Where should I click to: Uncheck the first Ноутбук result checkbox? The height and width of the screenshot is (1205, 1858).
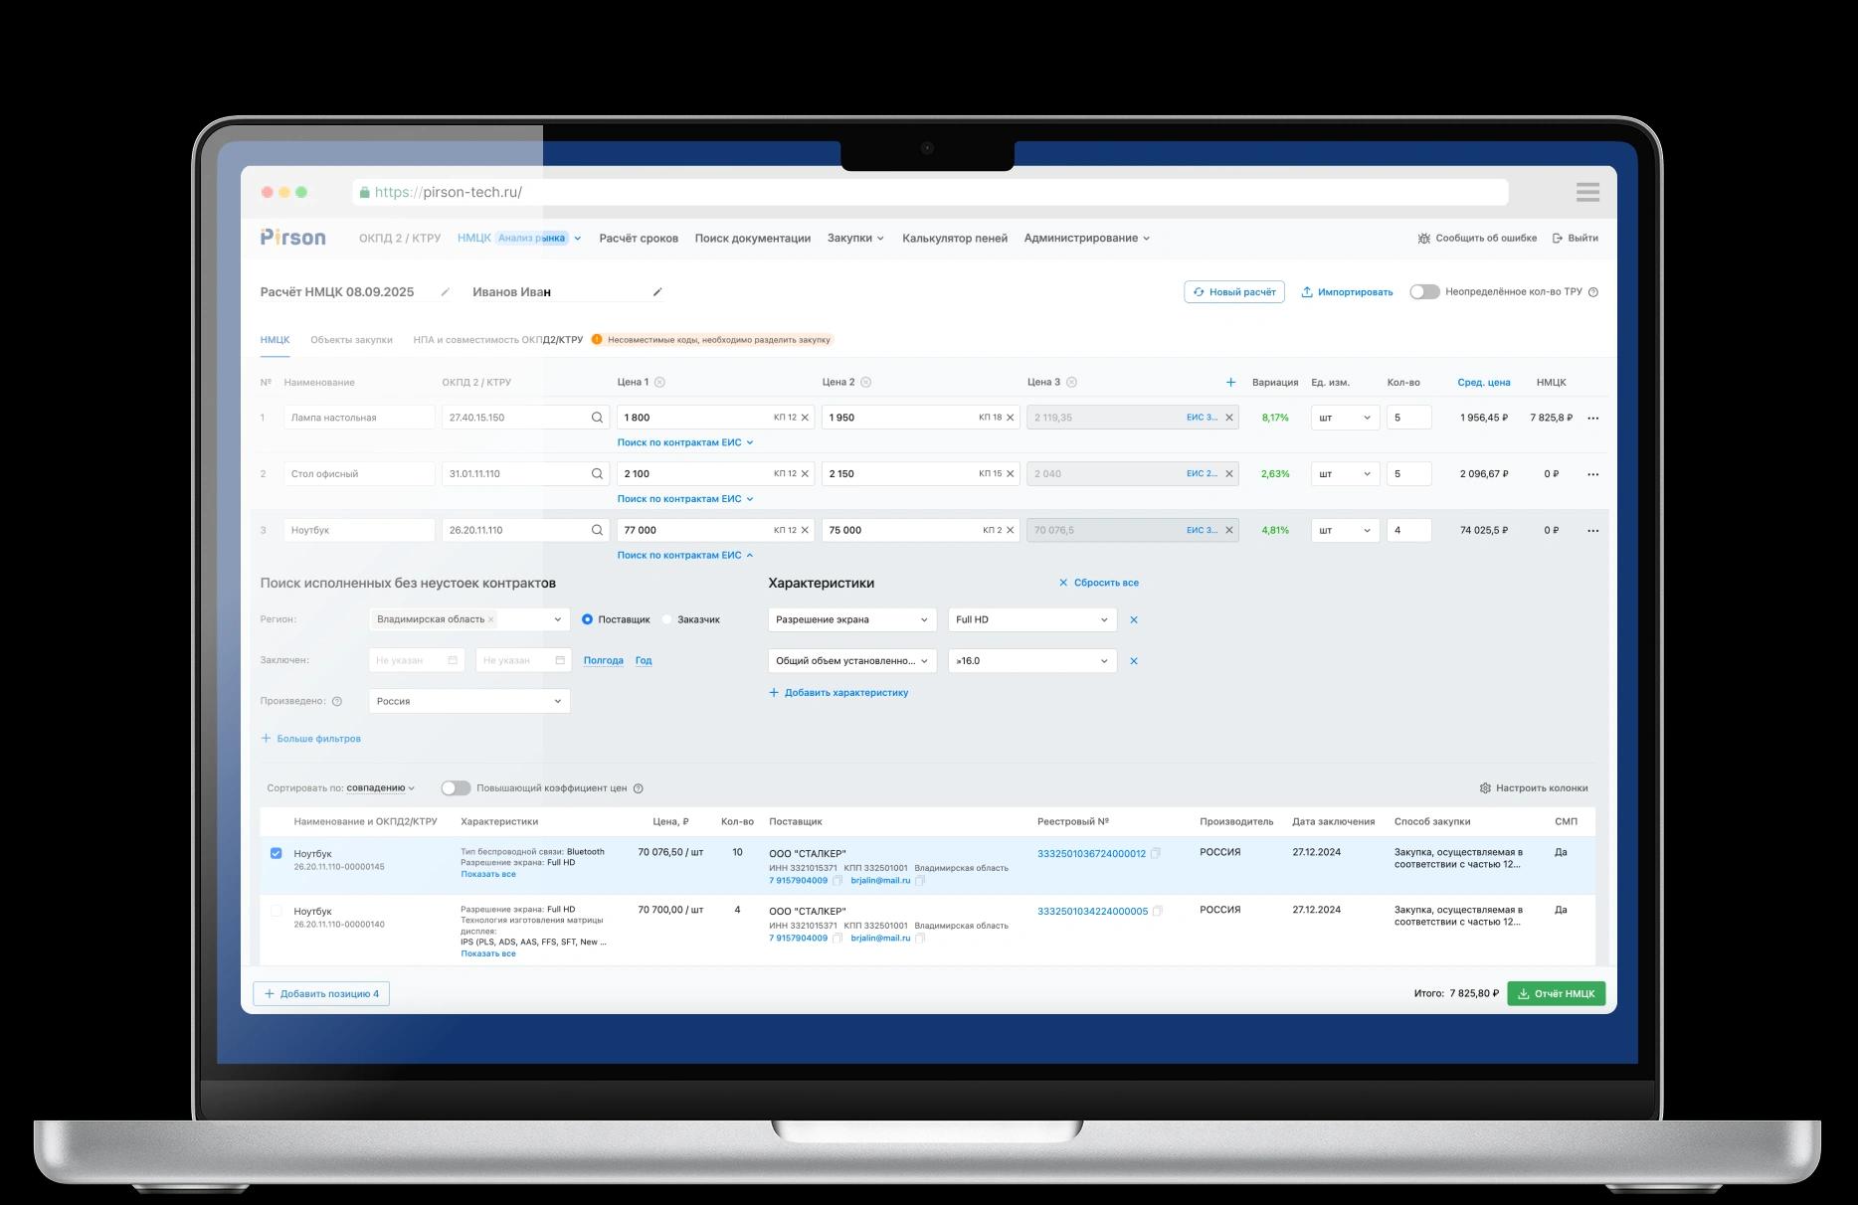pos(277,853)
